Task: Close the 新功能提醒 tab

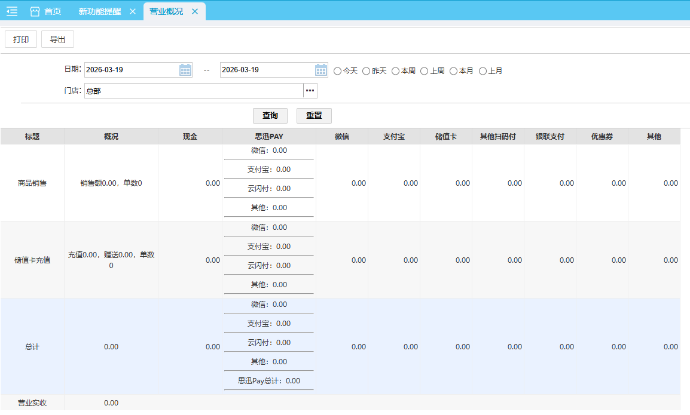Action: click(x=133, y=11)
